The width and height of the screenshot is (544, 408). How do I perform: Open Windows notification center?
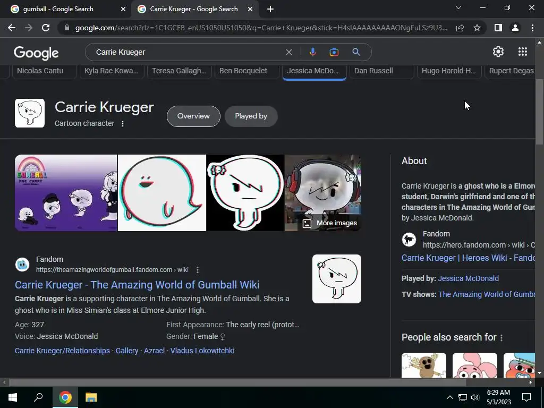point(526,397)
